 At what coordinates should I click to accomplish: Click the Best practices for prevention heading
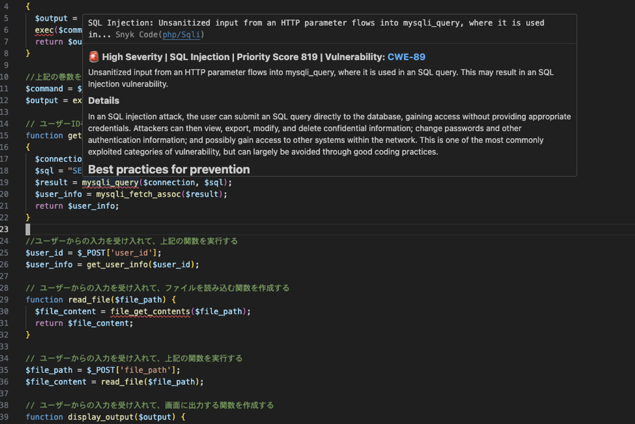169,170
